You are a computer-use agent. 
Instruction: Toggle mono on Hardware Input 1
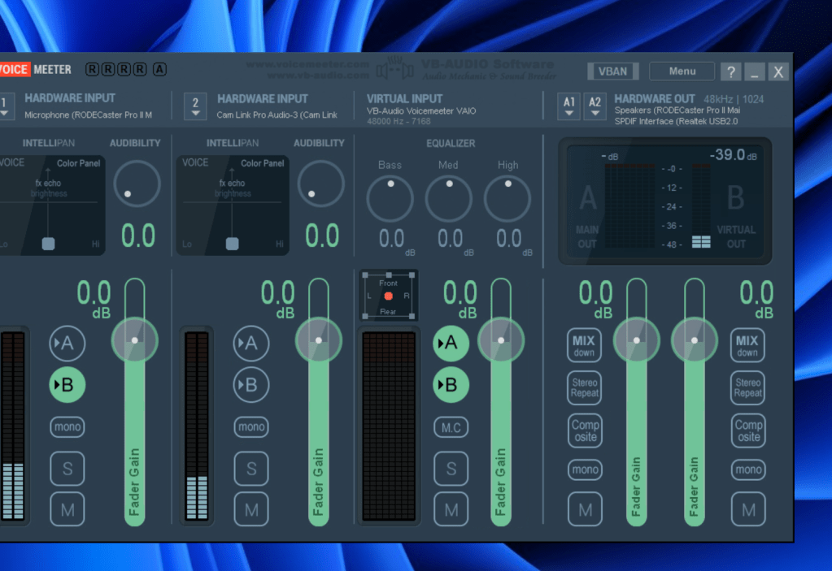tap(68, 427)
